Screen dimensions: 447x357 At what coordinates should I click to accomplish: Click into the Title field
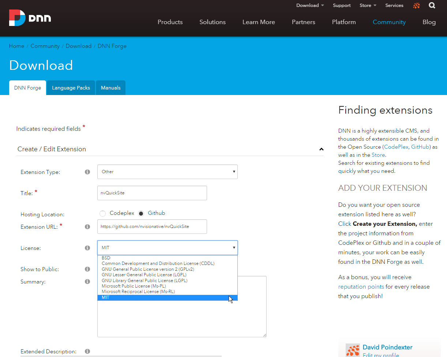click(152, 193)
